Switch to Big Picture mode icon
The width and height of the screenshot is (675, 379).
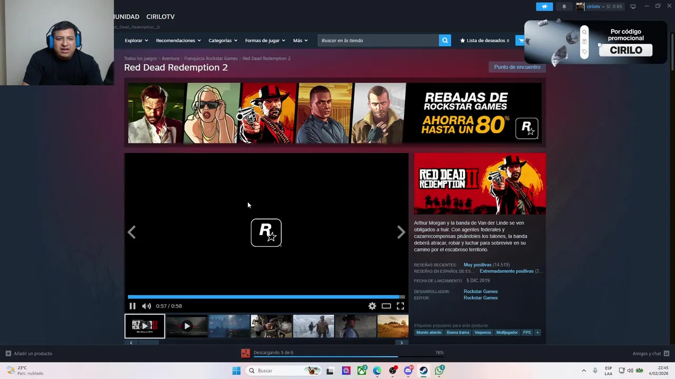pyautogui.click(x=633, y=6)
